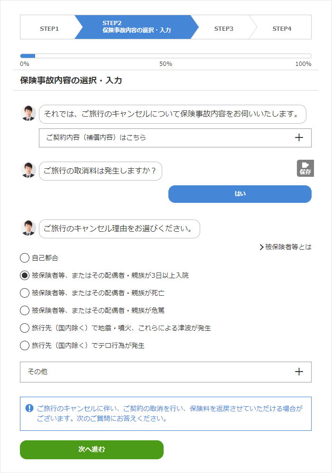Click the progress bar near 50%
Image resolution: width=332 pixels, height=473 pixels.
[x=166, y=56]
